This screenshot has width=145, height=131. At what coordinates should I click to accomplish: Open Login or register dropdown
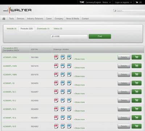[x=123, y=2]
